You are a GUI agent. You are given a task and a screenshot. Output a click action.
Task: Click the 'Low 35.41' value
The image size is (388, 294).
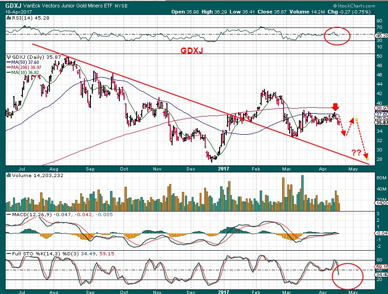coord(242,12)
